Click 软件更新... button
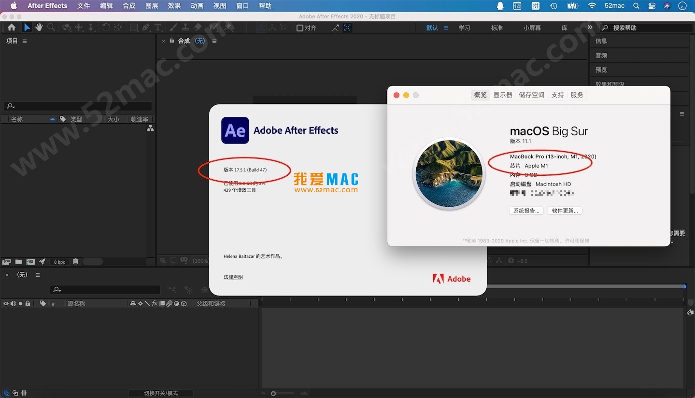The image size is (695, 398). pos(565,211)
